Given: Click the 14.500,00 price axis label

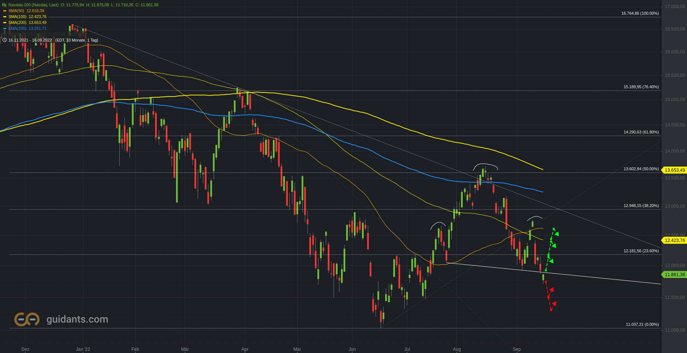Looking at the screenshot, I should click(675, 125).
